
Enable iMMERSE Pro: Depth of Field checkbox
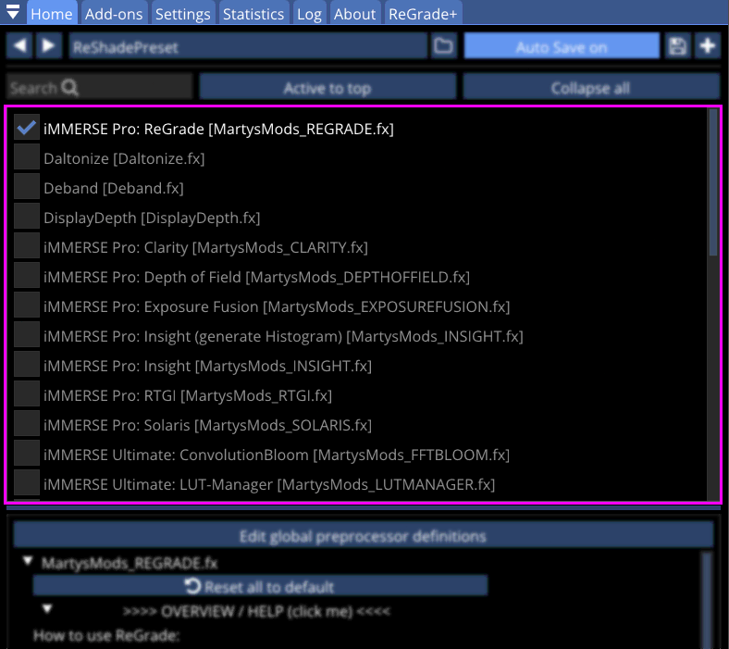point(27,276)
